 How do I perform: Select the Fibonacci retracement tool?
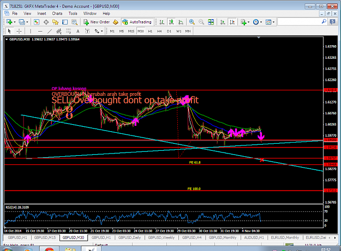click(x=68, y=31)
